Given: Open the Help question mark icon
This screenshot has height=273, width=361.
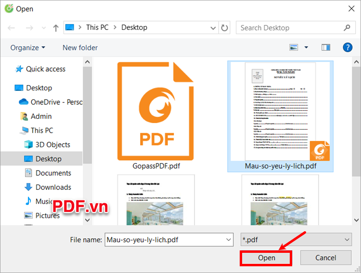Looking at the screenshot, I should coord(348,47).
